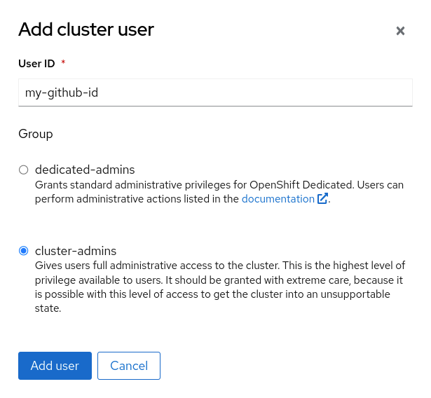Click the cluster-admins description paragraph
Image resolution: width=431 pixels, height=398 pixels.
[x=220, y=287]
